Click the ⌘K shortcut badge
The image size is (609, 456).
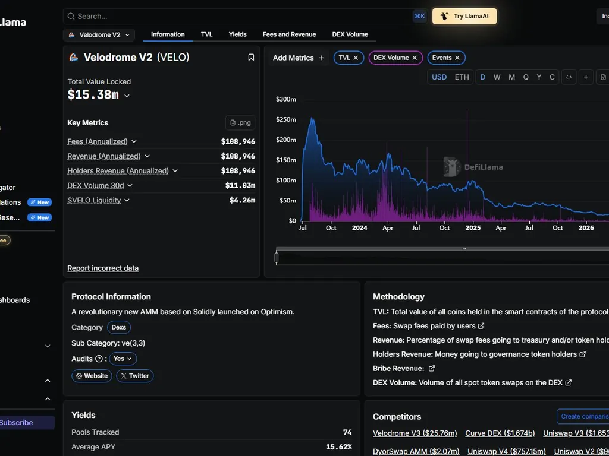click(419, 16)
